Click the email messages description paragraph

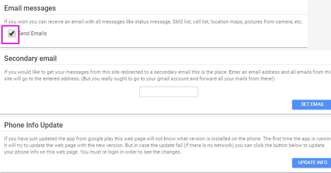tap(154, 22)
